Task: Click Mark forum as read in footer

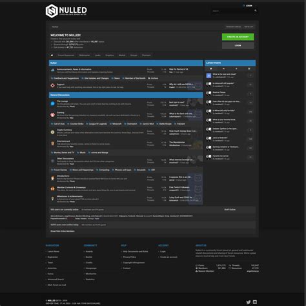Action: [57, 285]
